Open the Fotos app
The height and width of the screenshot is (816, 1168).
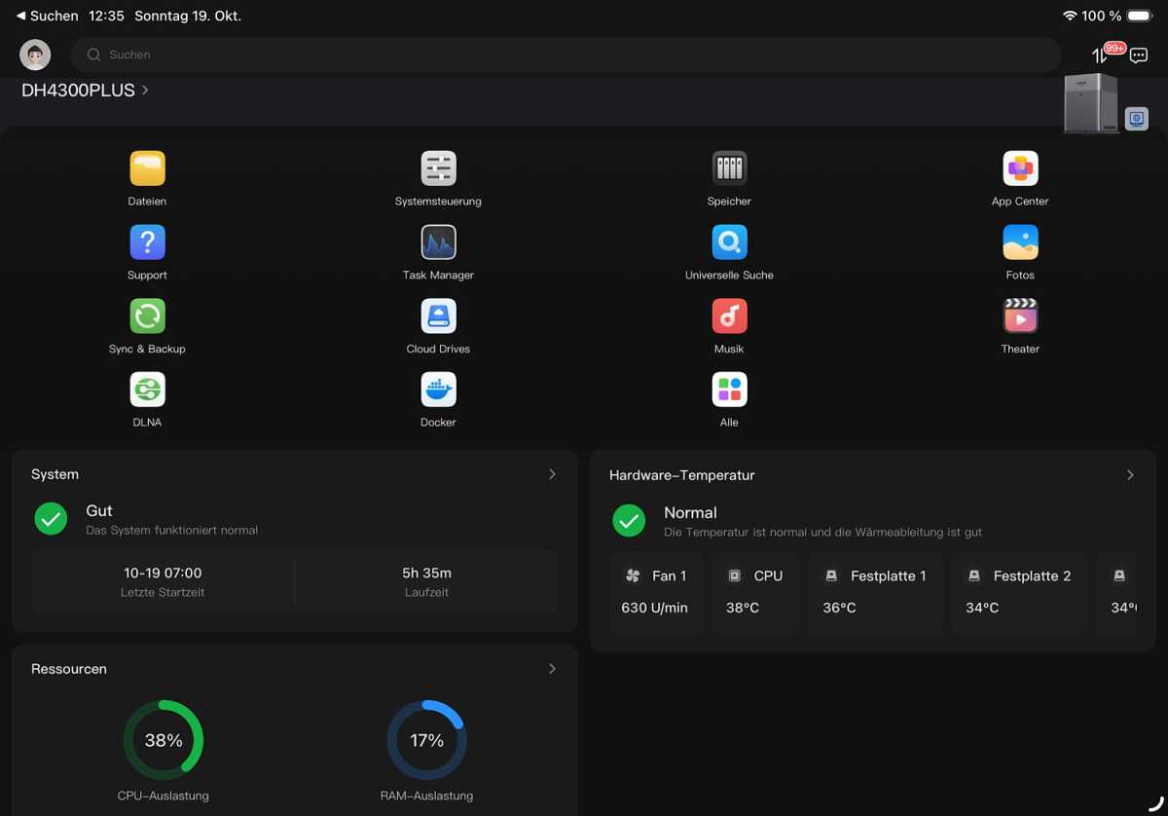coord(1019,242)
